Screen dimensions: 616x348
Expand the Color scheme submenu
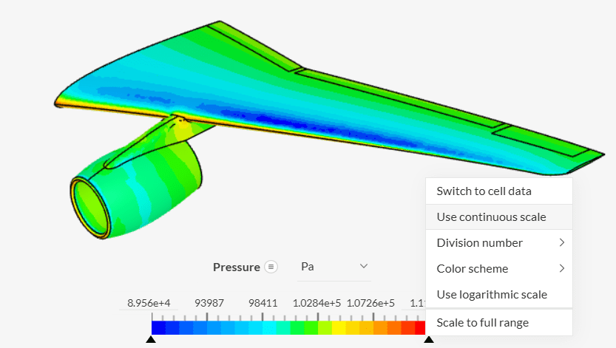pyautogui.click(x=499, y=268)
